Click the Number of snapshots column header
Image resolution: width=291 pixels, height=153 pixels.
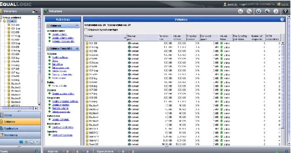click(258, 38)
